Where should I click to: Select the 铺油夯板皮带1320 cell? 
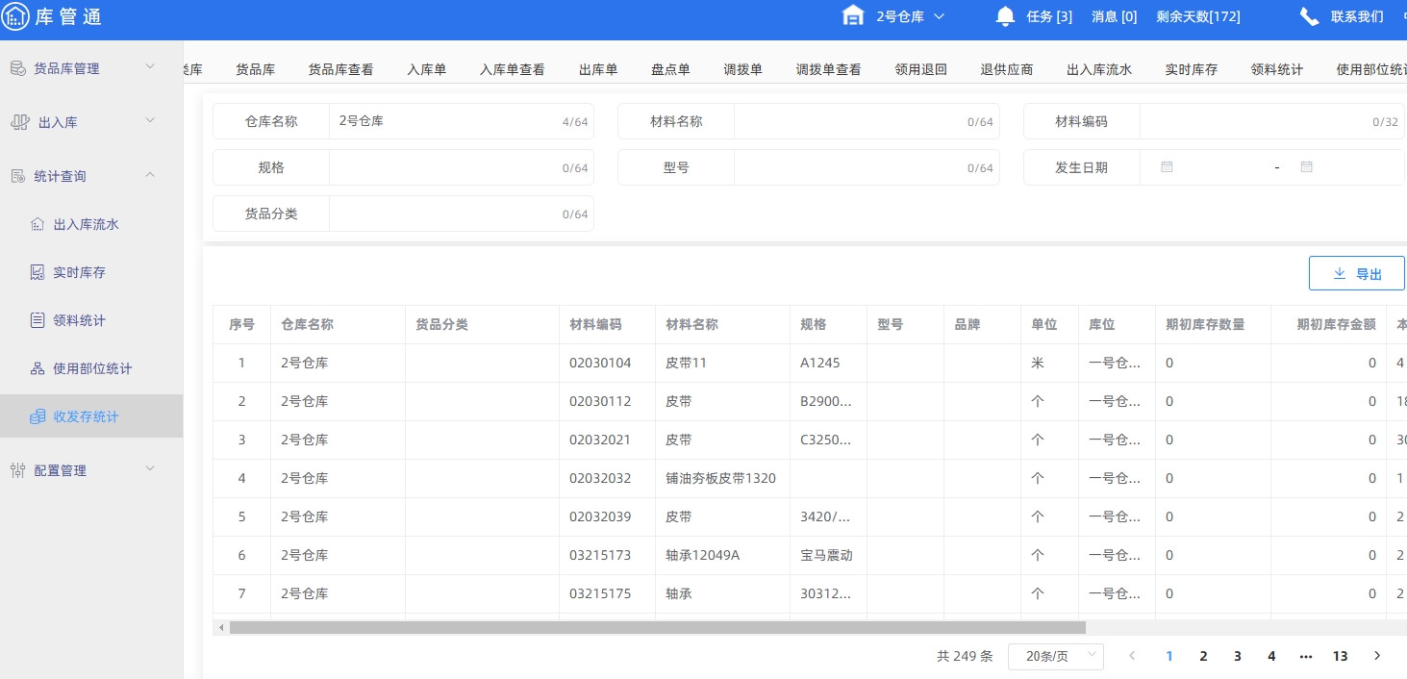[x=721, y=478]
